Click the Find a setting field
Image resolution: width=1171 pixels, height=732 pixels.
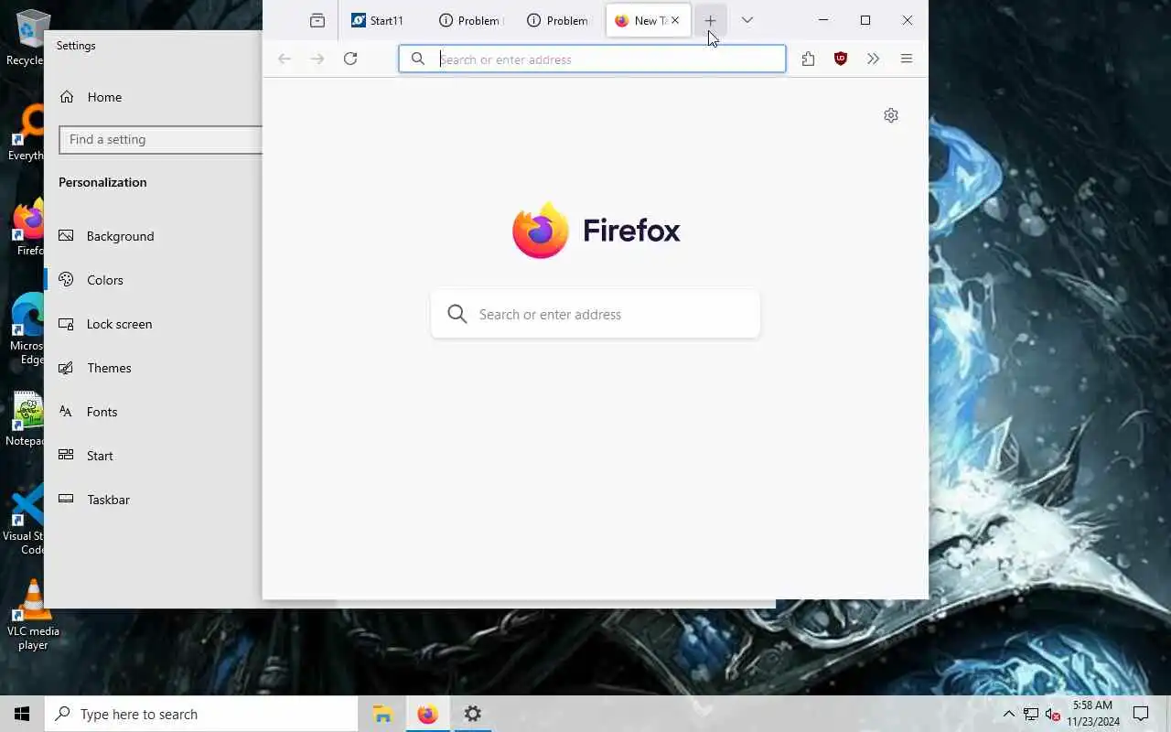click(x=161, y=139)
